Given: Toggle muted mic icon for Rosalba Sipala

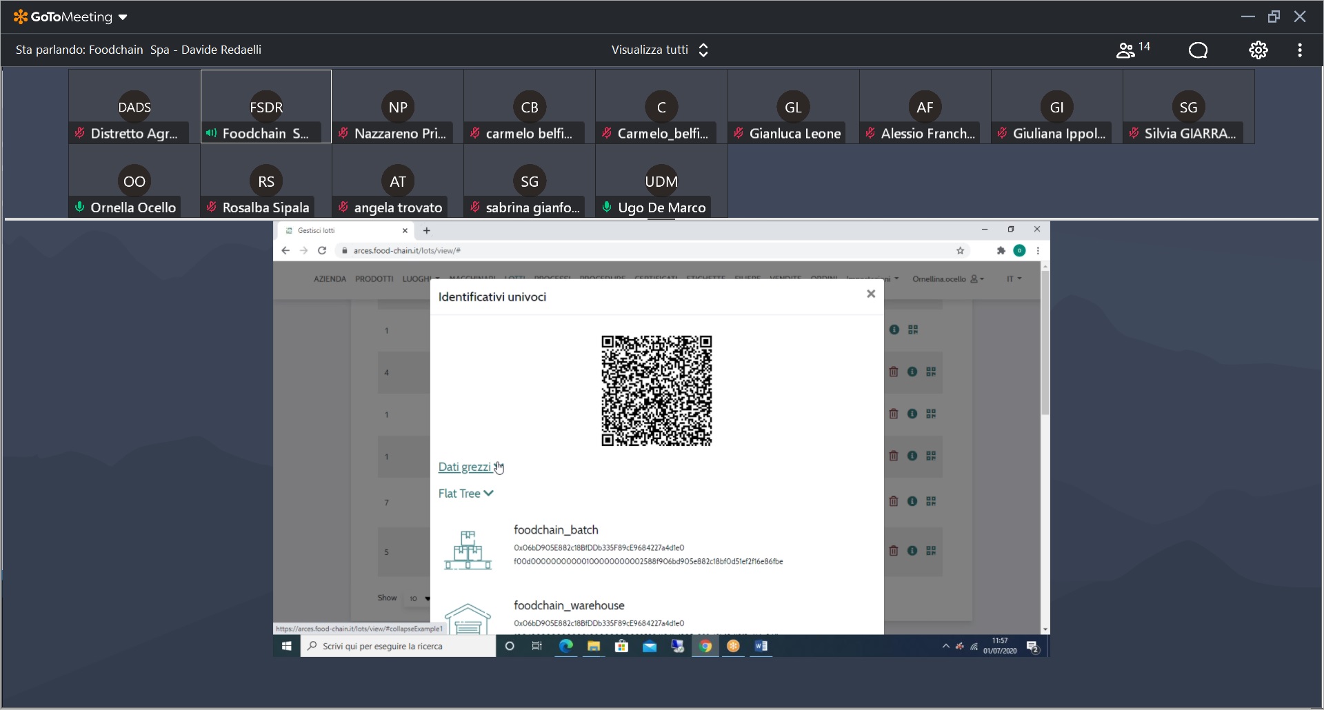Looking at the screenshot, I should [212, 207].
